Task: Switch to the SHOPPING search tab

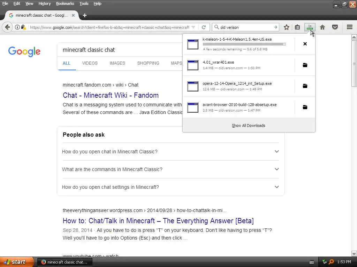Action: pyautogui.click(x=148, y=63)
